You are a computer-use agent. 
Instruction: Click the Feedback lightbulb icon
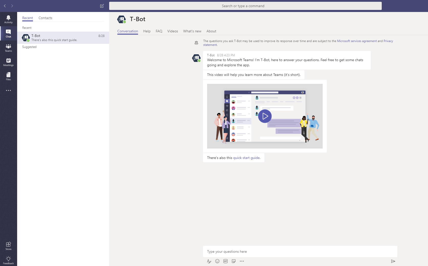[8, 260]
